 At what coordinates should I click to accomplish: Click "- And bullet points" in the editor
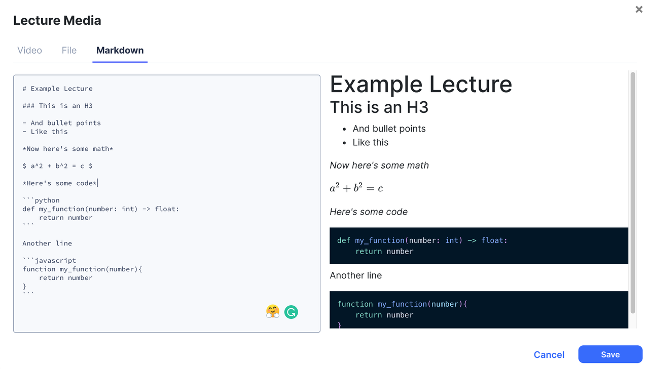pyautogui.click(x=62, y=123)
